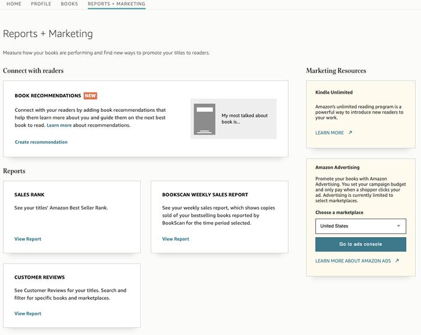
Task: Open Learn More About Amazon Ads link
Action: (353, 261)
